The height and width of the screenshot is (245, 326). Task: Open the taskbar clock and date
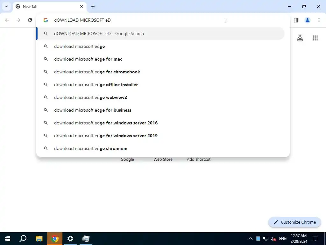299,239
